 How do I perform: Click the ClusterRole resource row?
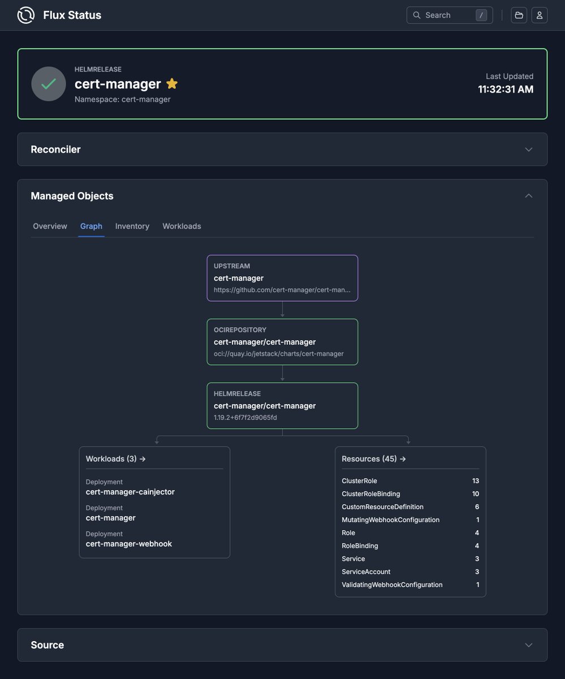(x=411, y=481)
